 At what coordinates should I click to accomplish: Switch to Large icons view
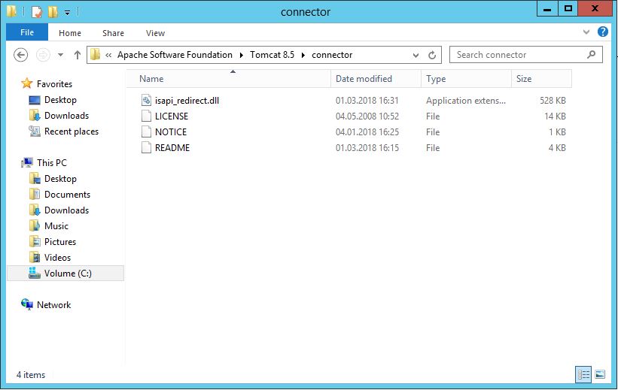(600, 374)
